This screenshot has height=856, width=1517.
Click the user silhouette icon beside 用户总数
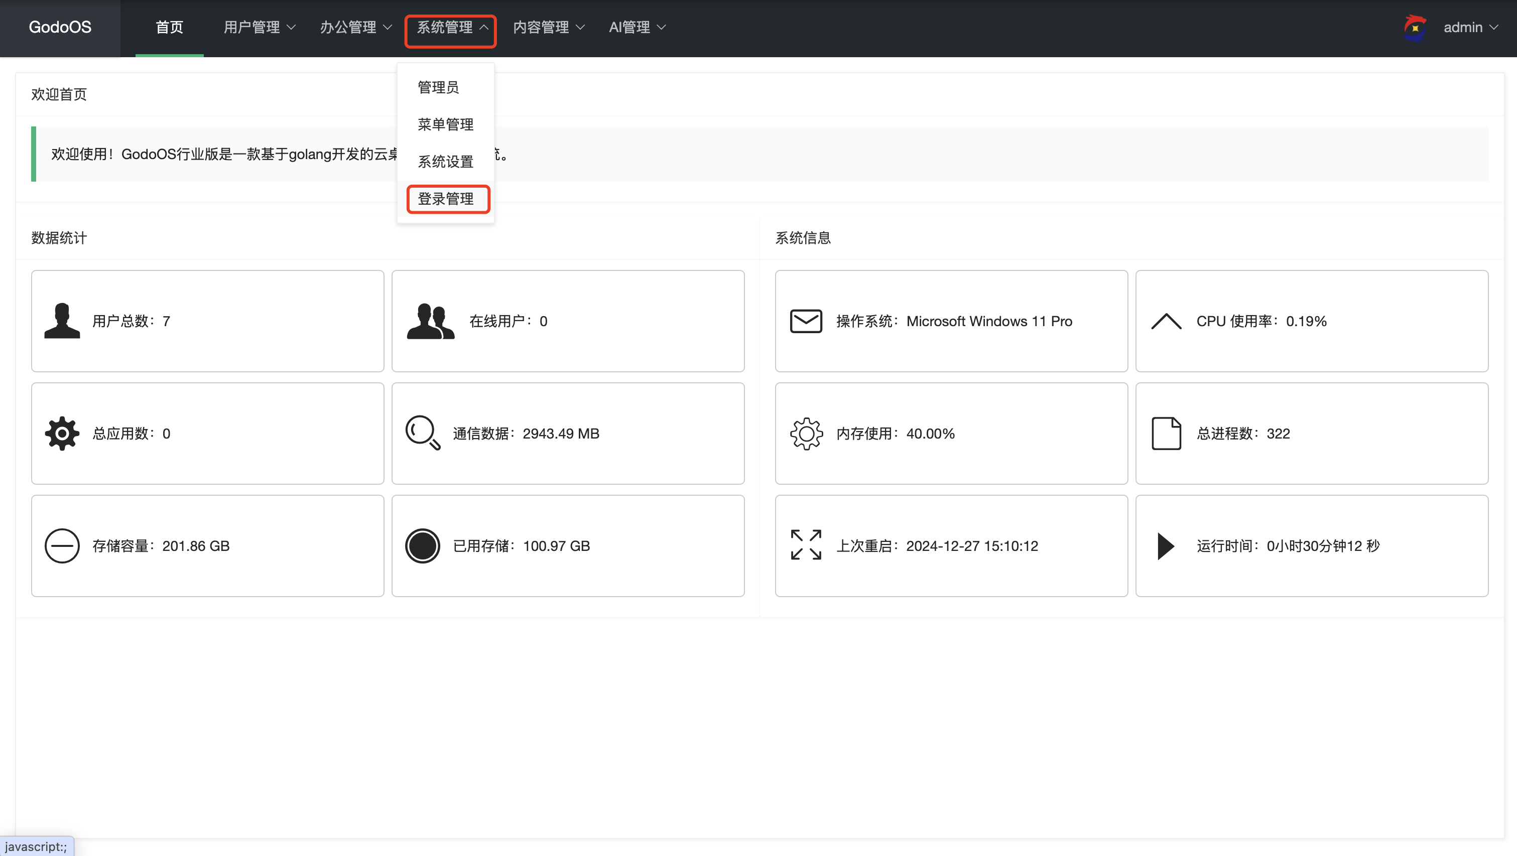click(62, 321)
